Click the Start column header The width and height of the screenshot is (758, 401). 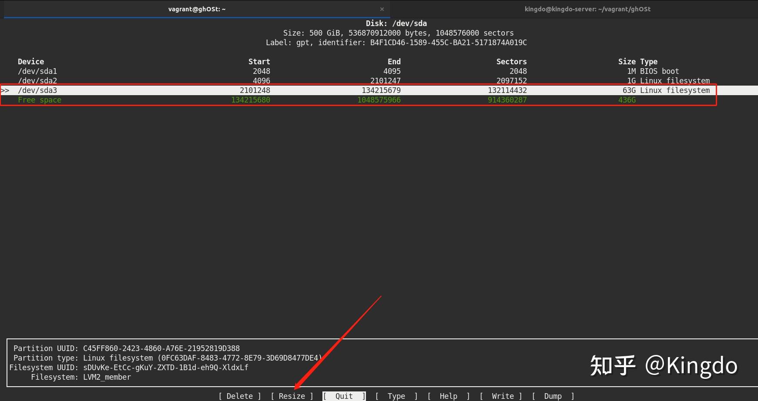(259, 62)
